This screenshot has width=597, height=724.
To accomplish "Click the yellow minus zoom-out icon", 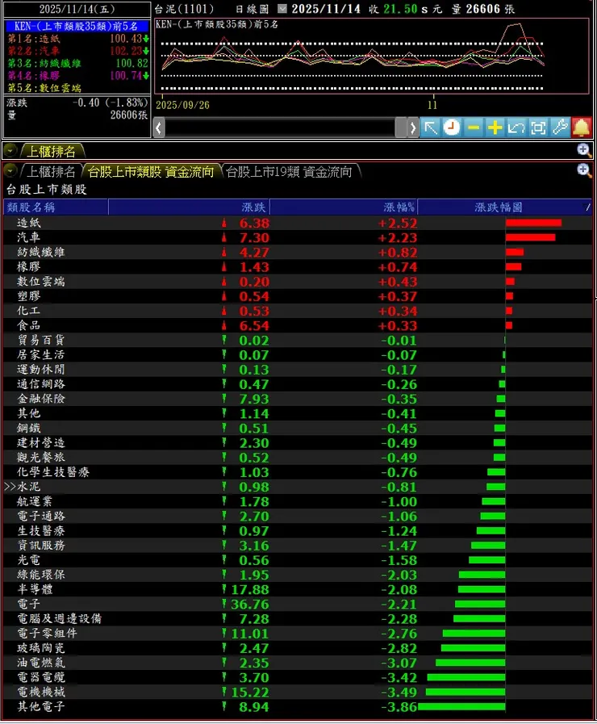I will pos(474,128).
